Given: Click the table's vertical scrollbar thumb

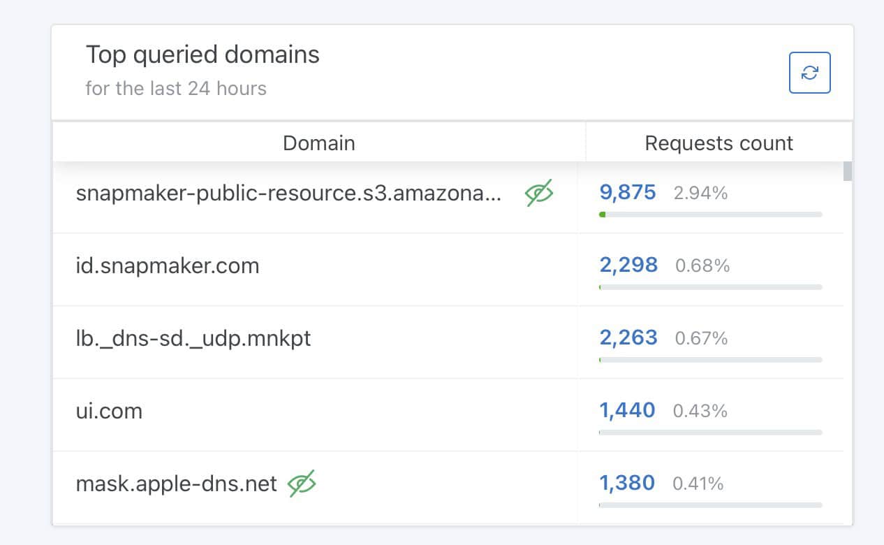Looking at the screenshot, I should tap(848, 171).
